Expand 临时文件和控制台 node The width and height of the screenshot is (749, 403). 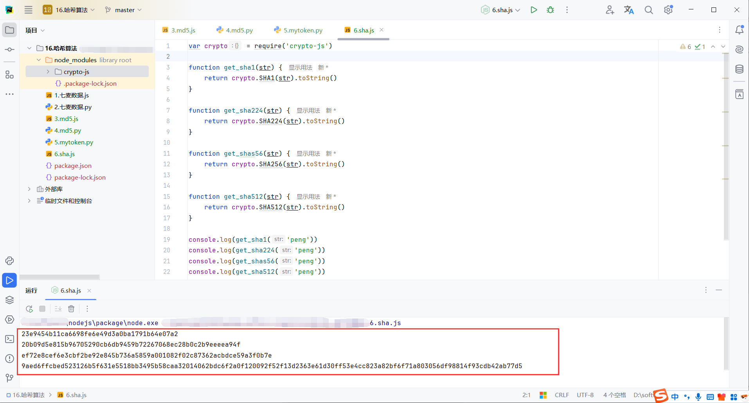(x=29, y=201)
